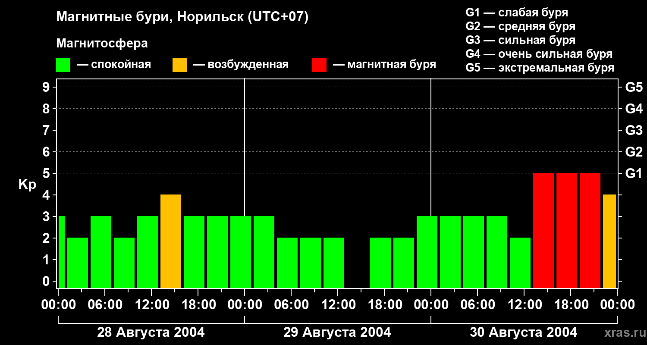Click the 'G2 — средняя буря' legend line
647x345 pixels.
[520, 26]
